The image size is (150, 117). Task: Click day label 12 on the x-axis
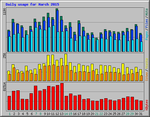pos(57,114)
